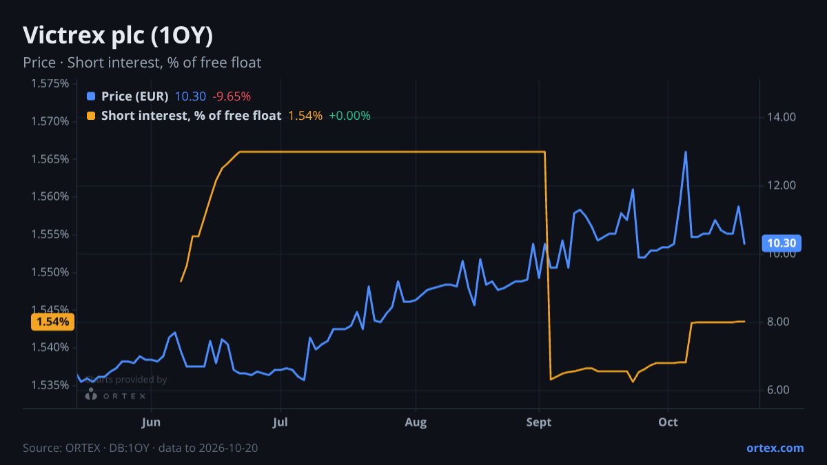Click the 1.560% left axis label
The width and height of the screenshot is (827, 465).
tap(50, 196)
